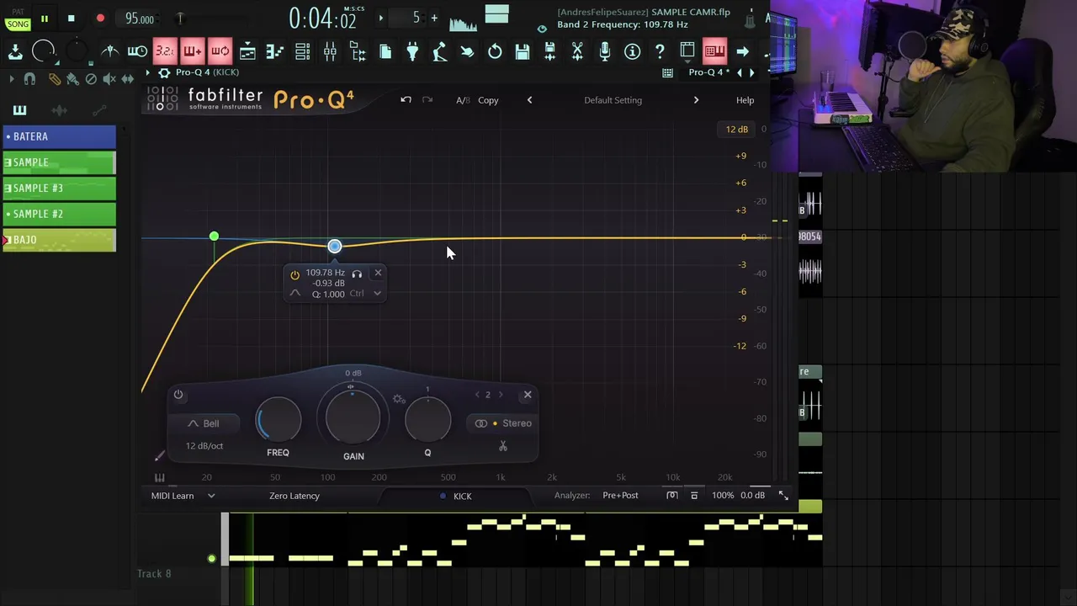Select next band with right chevron
This screenshot has height=606, width=1077.
[501, 395]
